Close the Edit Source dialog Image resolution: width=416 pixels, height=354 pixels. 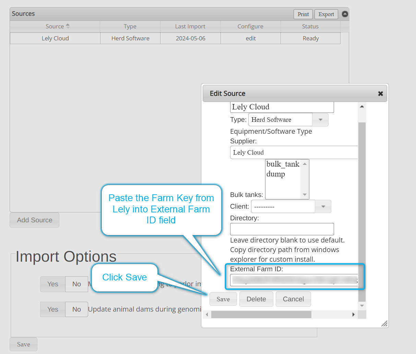[380, 93]
